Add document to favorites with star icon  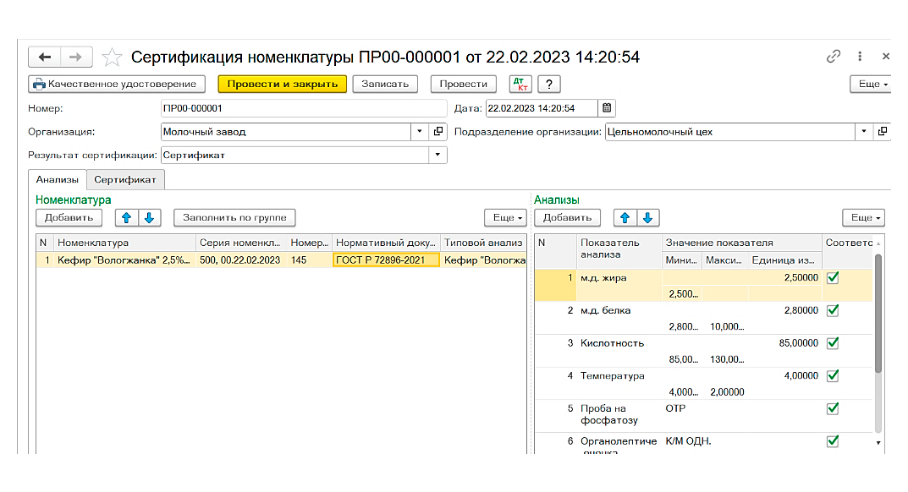click(x=112, y=57)
